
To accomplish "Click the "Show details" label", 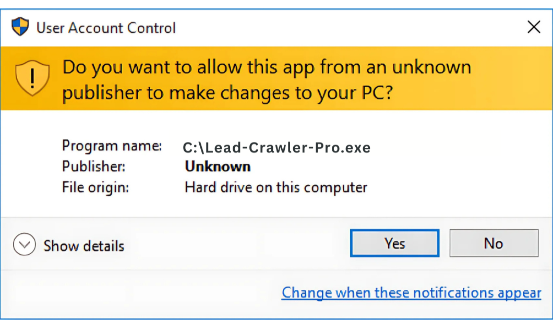I will click(x=83, y=246).
